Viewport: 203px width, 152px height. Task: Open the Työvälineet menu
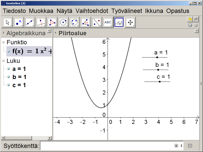127,11
